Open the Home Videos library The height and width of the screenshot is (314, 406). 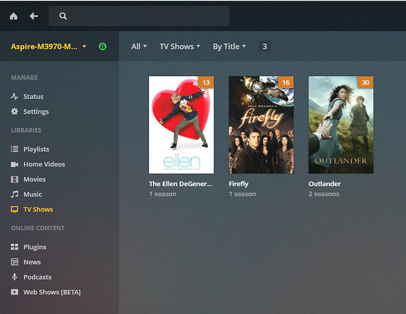pyautogui.click(x=44, y=165)
